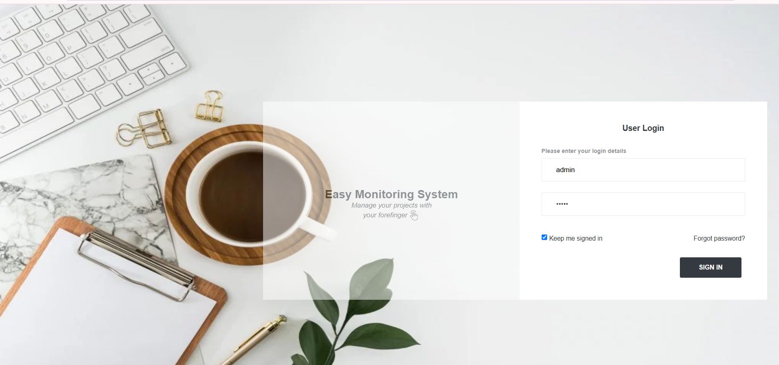Viewport: 779px width, 365px height.
Task: Open the Forgot password link
Action: (719, 239)
